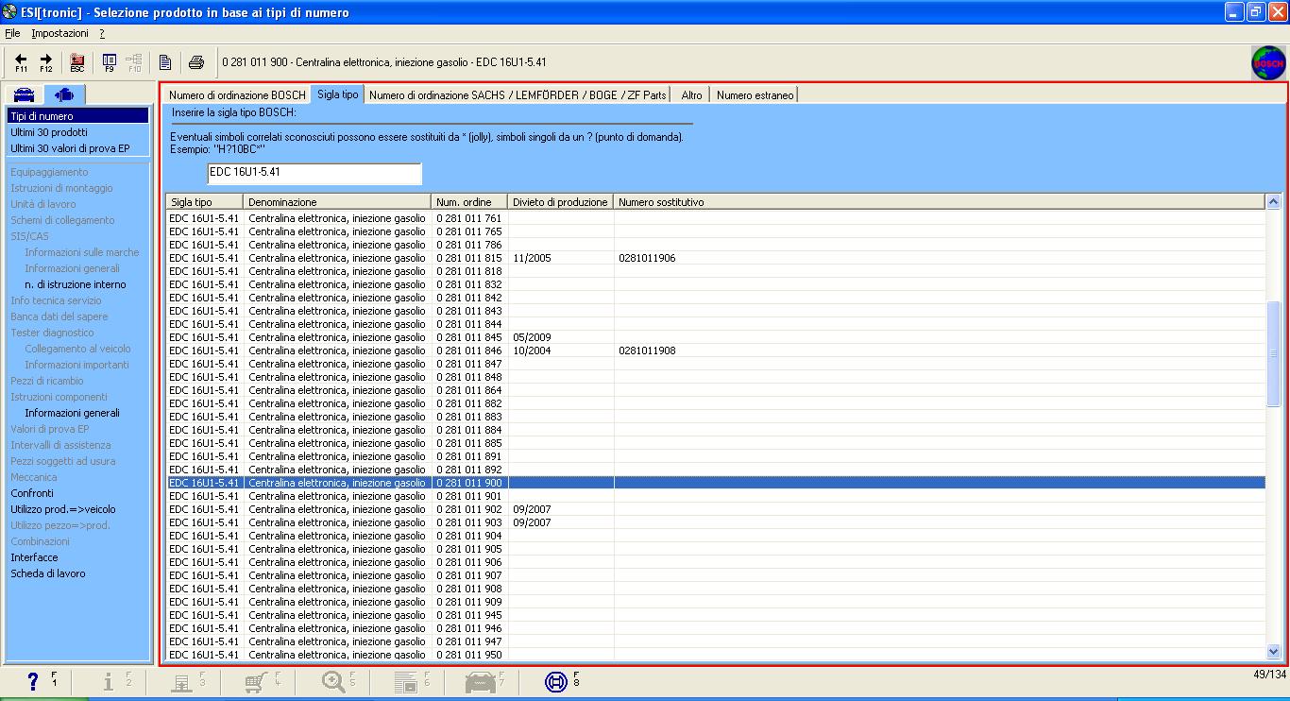Screen dimensions: 1290x701
Task: Sort by Sigla tipo column header
Action: click(205, 202)
